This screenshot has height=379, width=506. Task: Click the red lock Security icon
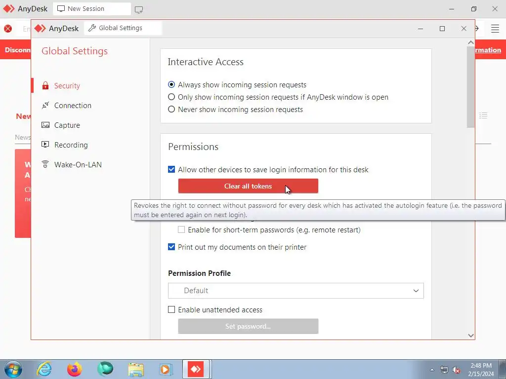pos(45,85)
